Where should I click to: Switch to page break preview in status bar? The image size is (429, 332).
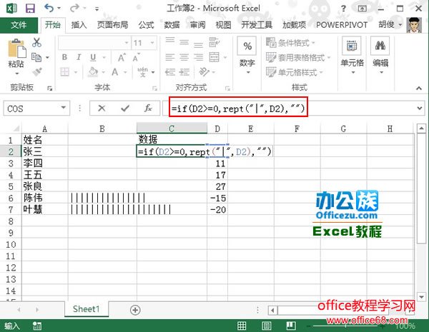(x=291, y=326)
